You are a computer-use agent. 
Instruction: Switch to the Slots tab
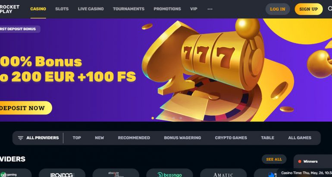click(x=62, y=9)
